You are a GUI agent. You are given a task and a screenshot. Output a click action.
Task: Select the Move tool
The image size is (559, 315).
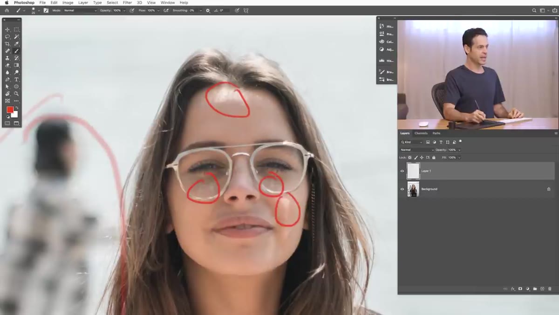pyautogui.click(x=7, y=30)
